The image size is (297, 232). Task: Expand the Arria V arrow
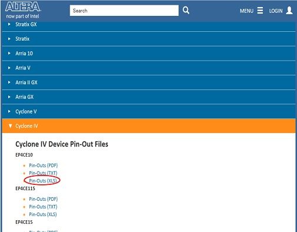tap(9, 68)
